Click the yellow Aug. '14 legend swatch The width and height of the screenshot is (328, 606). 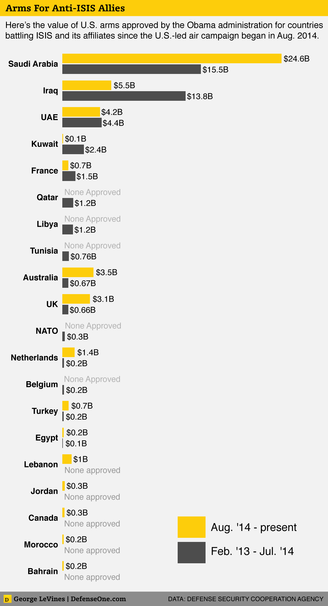[191, 527]
